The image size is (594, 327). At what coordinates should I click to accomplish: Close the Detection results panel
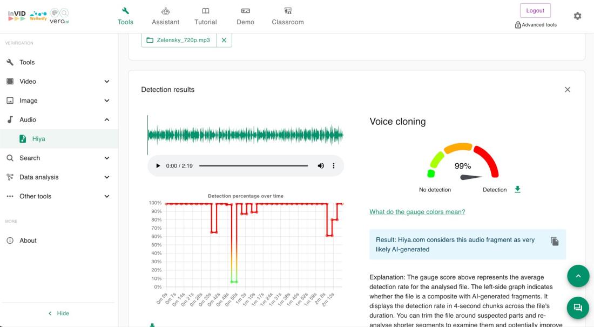pyautogui.click(x=567, y=90)
